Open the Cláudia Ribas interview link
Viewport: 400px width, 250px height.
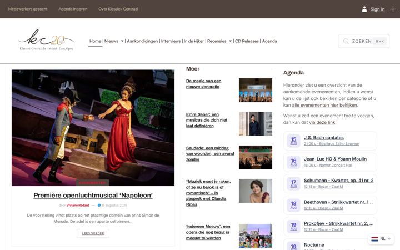tap(208, 193)
